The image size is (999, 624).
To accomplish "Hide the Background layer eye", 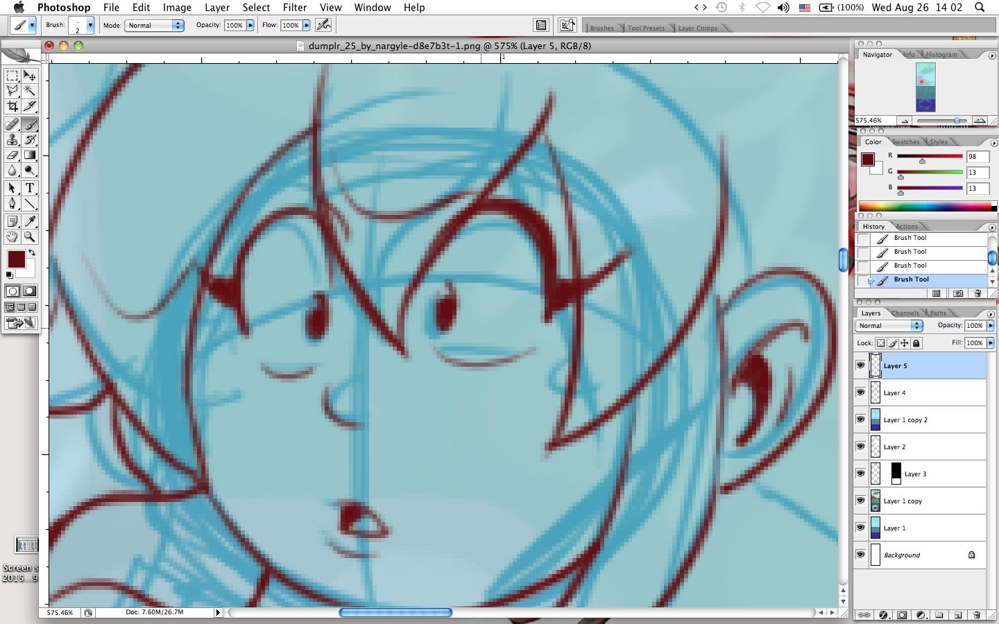I will (860, 555).
